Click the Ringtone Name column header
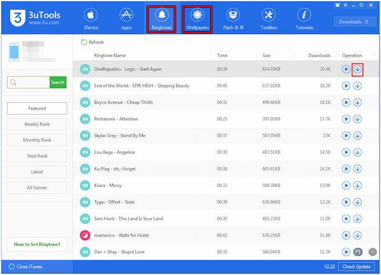This screenshot has width=381, height=275. 110,56
